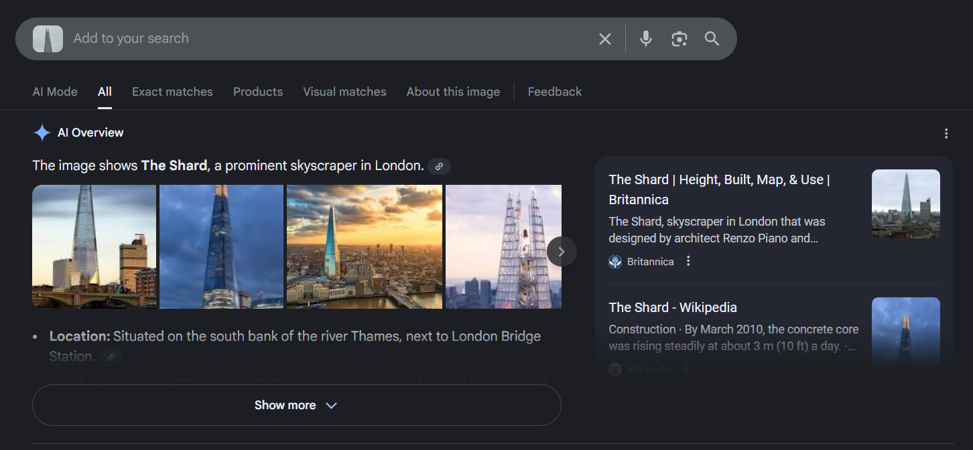Image resolution: width=973 pixels, height=450 pixels.
Task: Click the source link icon after the London sentence
Action: (439, 166)
